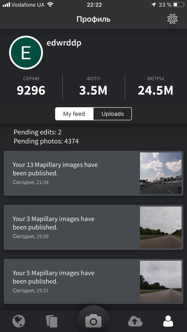Viewport: 187px width, 332px height.
Task: Open the 13 images published thumbnail
Action: (x=161, y=173)
